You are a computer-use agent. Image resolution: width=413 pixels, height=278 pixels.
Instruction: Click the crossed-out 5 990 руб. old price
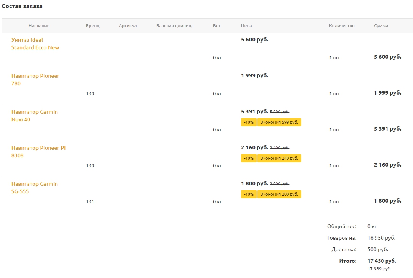[x=280, y=112]
